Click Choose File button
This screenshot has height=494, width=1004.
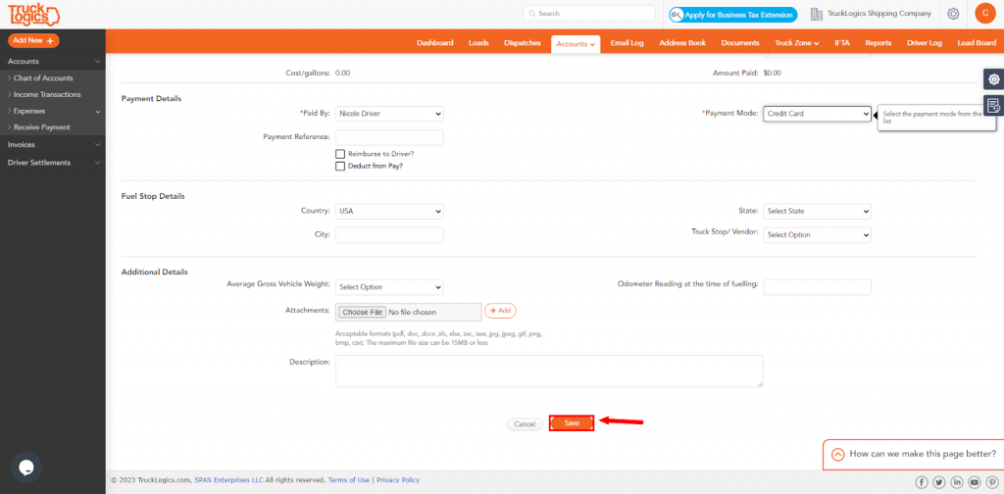363,313
